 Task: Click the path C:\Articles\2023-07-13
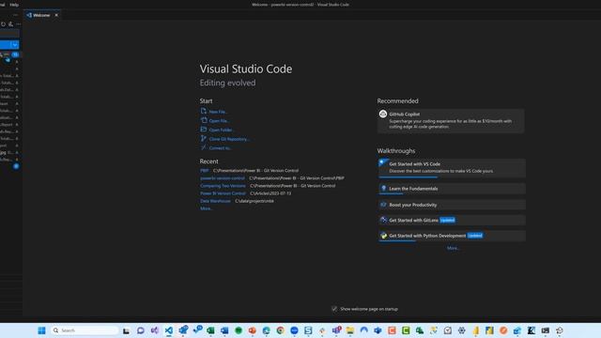(270, 193)
